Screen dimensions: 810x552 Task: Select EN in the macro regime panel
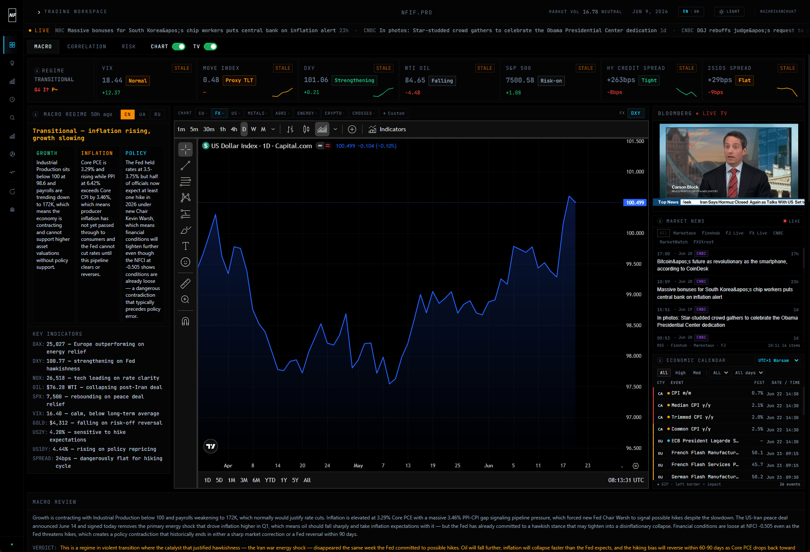pyautogui.click(x=127, y=114)
